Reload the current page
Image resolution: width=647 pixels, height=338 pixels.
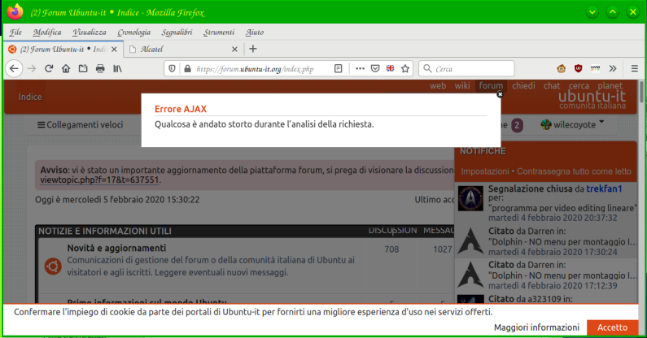49,68
